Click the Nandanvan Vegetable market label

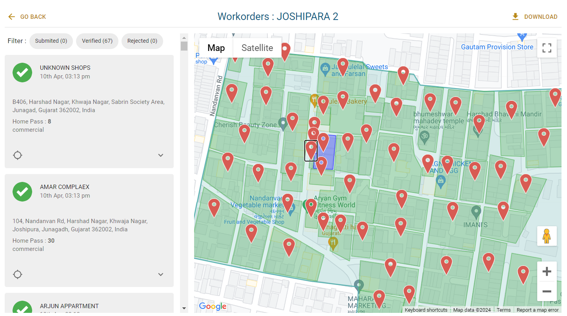(x=256, y=202)
